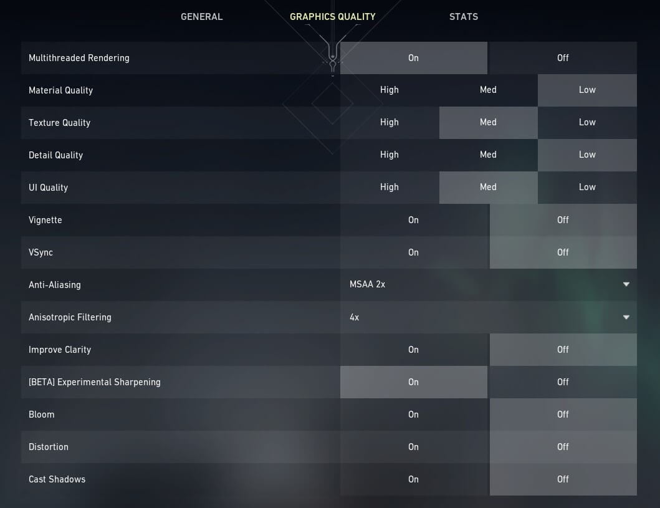Open the General settings tab
Viewport: 660px width, 508px height.
[201, 17]
